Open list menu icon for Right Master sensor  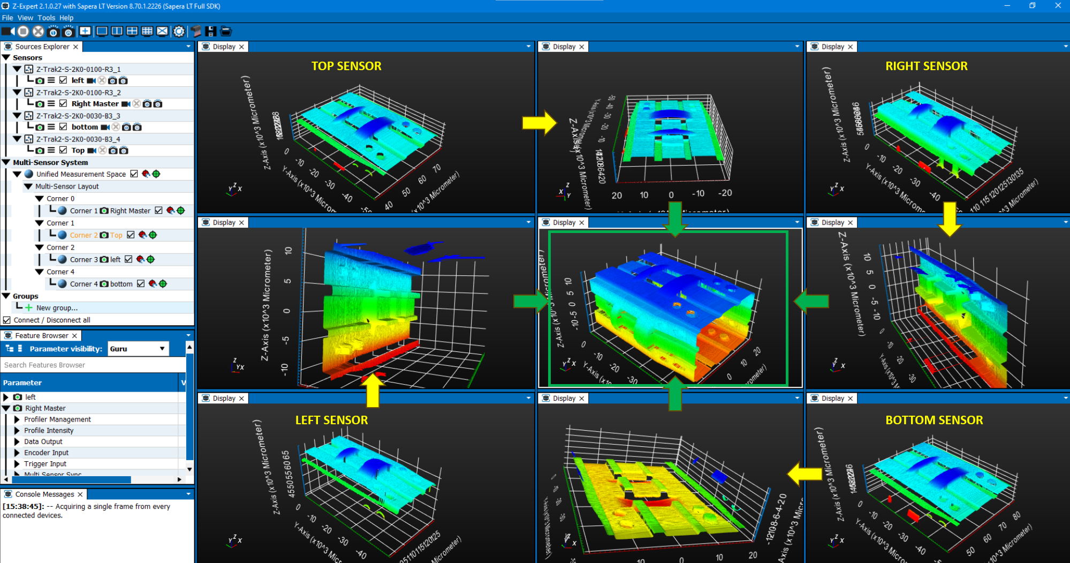click(x=51, y=104)
